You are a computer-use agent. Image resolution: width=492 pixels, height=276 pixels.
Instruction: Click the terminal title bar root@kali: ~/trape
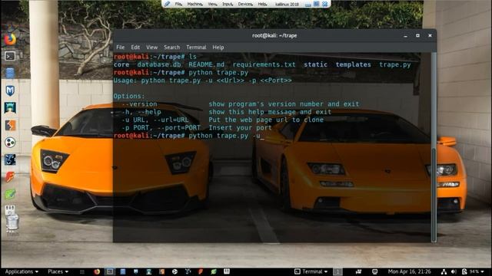[x=274, y=36]
